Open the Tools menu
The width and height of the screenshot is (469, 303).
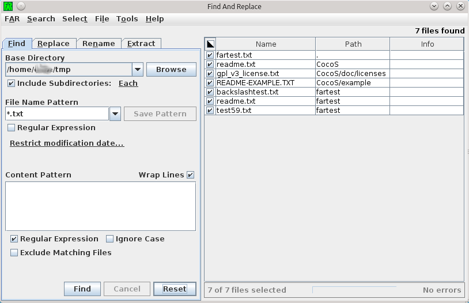(x=127, y=19)
